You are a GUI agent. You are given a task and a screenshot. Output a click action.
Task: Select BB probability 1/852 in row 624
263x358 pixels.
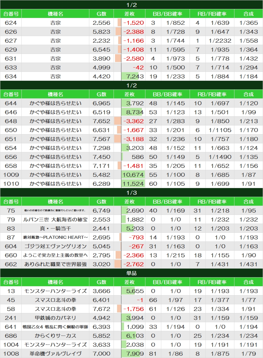pyautogui.click(x=175, y=23)
